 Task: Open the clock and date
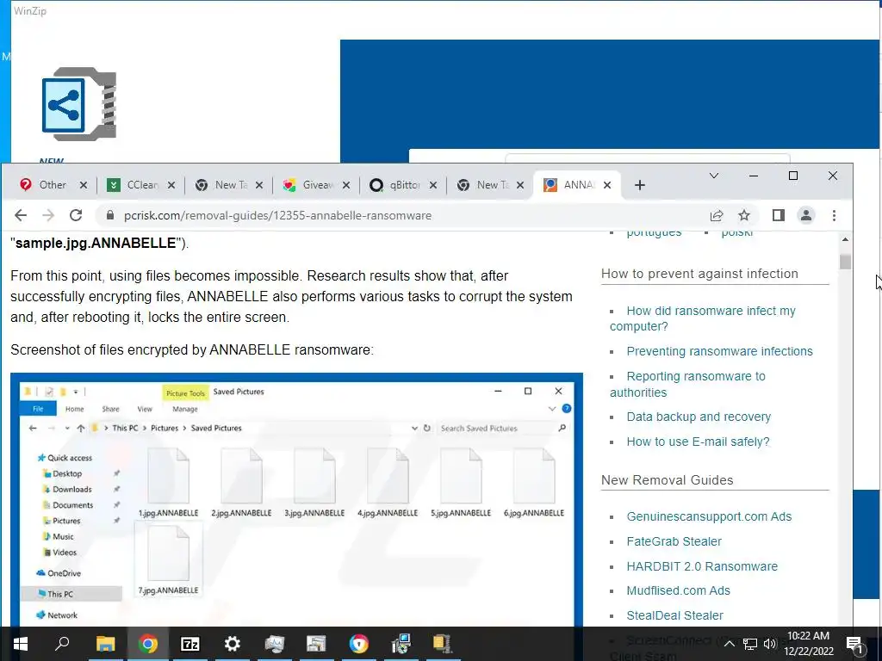click(809, 644)
